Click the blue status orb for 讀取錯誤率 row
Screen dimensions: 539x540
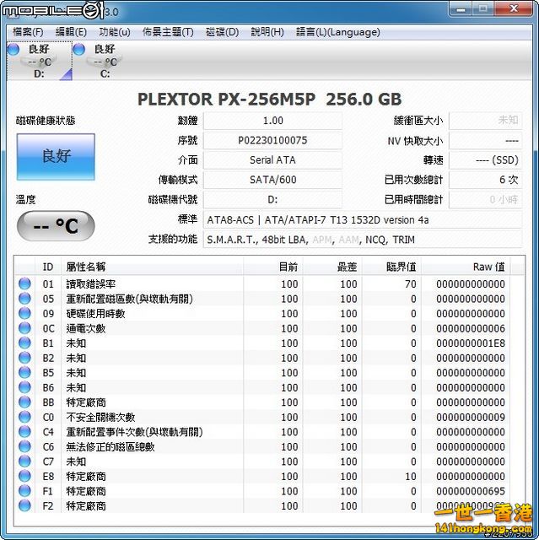[x=24, y=284]
